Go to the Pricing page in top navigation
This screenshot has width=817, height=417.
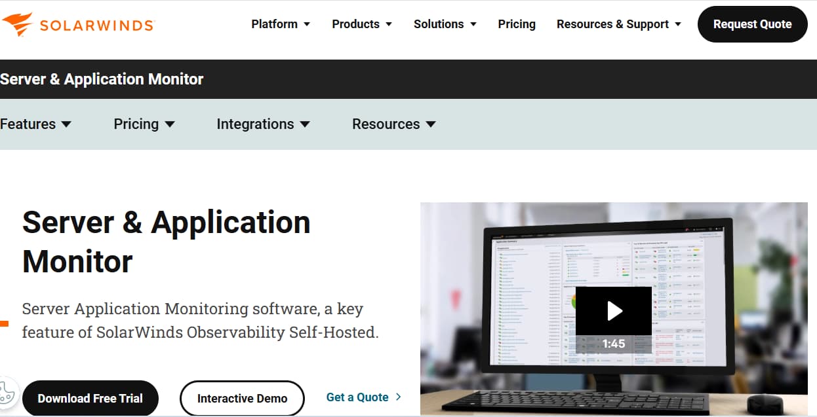(x=517, y=24)
